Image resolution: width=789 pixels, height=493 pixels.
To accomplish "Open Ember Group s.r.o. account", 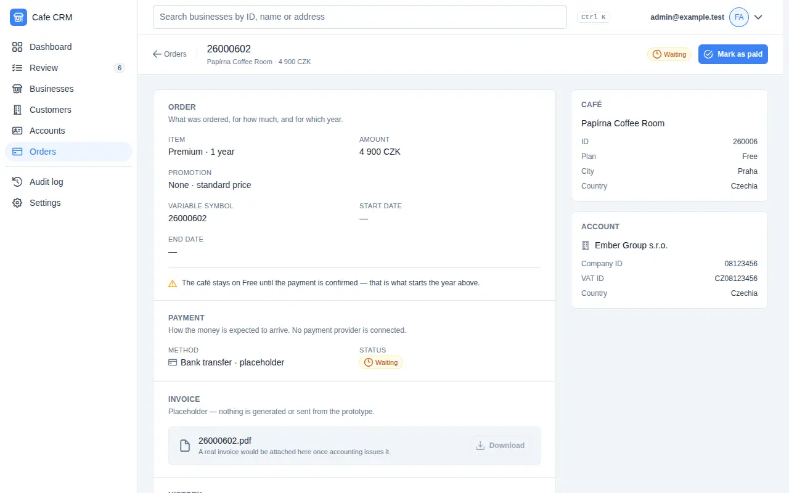I will pyautogui.click(x=631, y=245).
